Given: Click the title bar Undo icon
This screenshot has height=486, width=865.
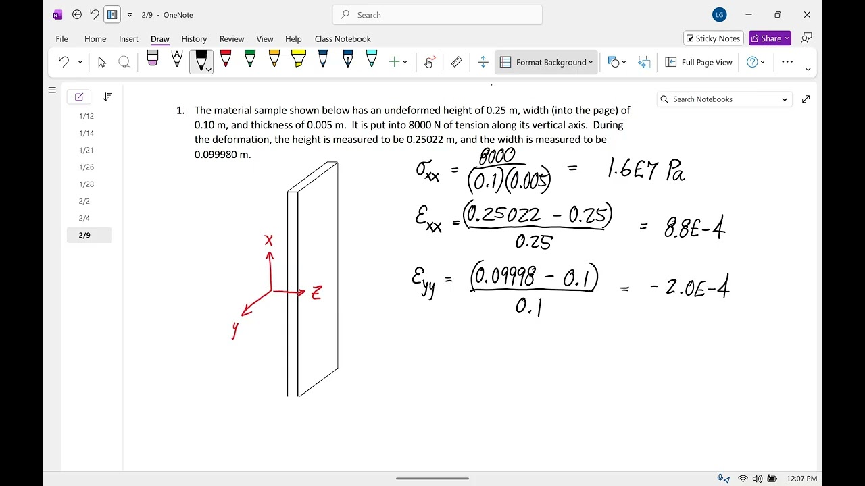Looking at the screenshot, I should click(x=95, y=14).
